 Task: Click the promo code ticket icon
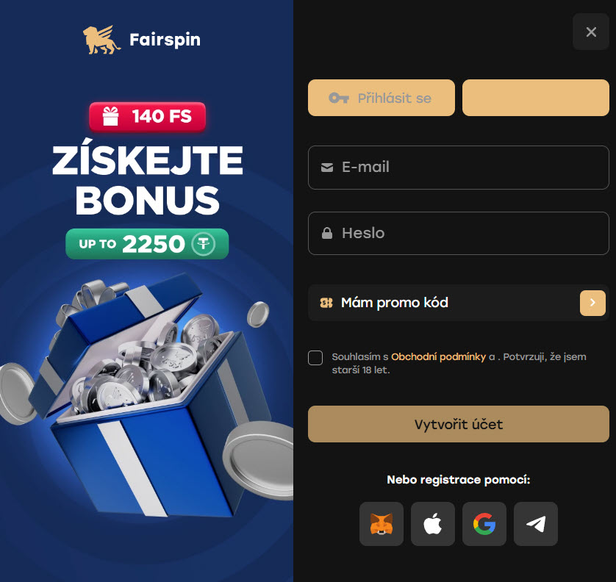pos(326,303)
